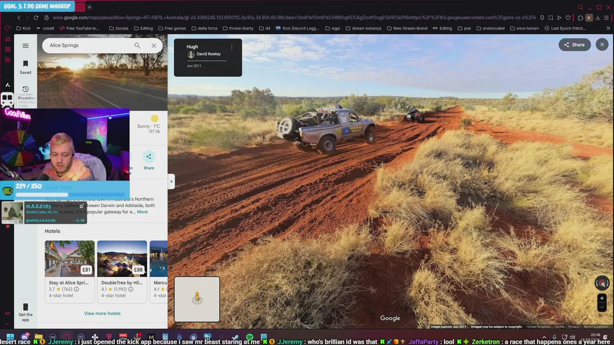Open Windows Start button

click(10, 337)
